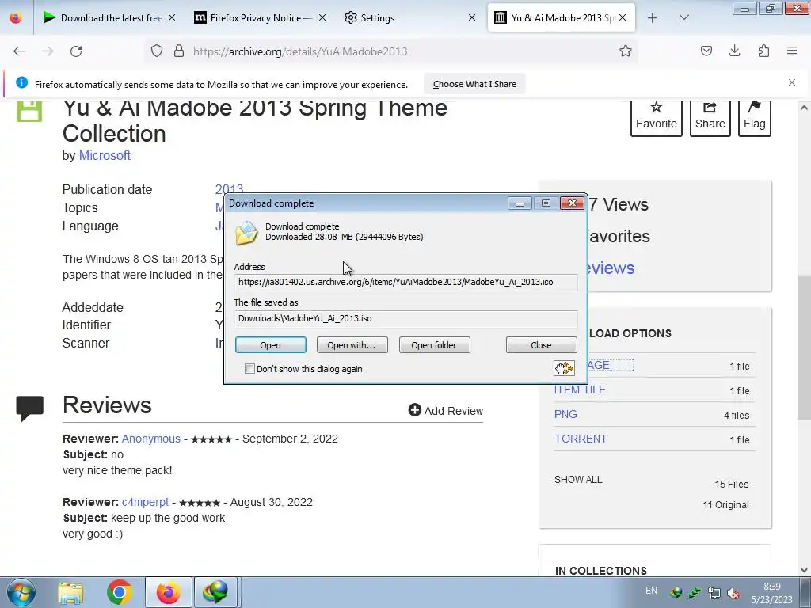
Task: Select the Yu & Ai Madobe 2013 tab
Action: tap(562, 18)
